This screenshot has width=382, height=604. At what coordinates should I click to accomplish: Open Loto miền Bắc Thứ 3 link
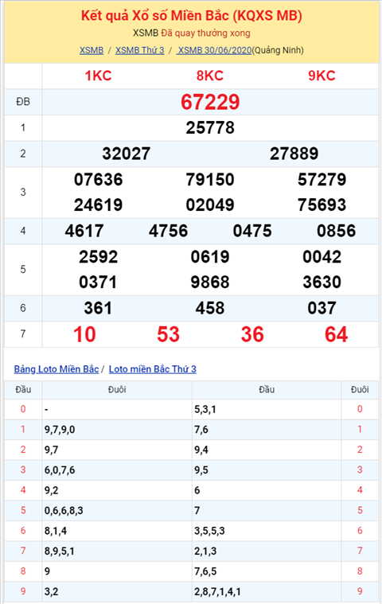(x=153, y=369)
